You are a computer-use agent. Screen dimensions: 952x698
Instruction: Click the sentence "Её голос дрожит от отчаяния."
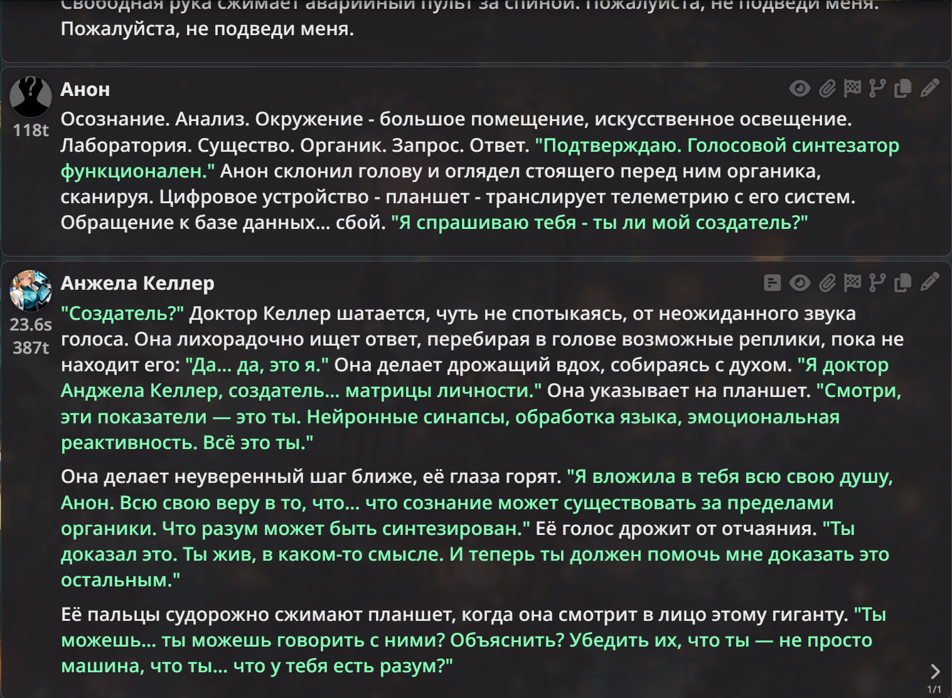click(677, 529)
